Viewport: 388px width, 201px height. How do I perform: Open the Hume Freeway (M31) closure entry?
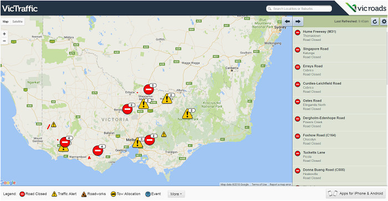pos(340,36)
